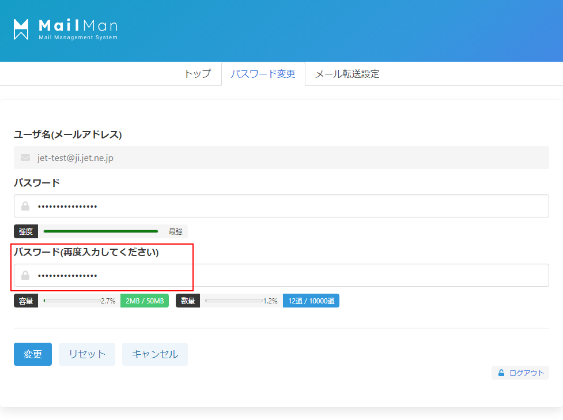Screen dimensions: 563x420
Task: Click the green 2MB / 50MB badge
Action: click(x=145, y=301)
